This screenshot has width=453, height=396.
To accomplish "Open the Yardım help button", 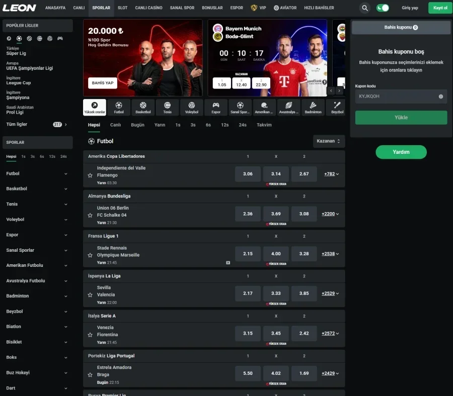I will coord(401,152).
